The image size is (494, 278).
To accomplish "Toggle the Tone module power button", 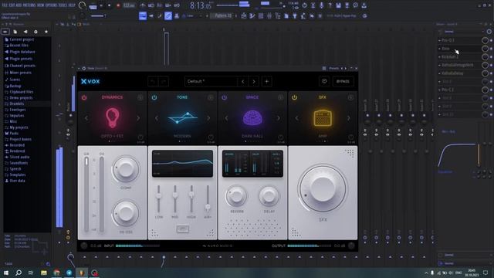I will pos(154,97).
